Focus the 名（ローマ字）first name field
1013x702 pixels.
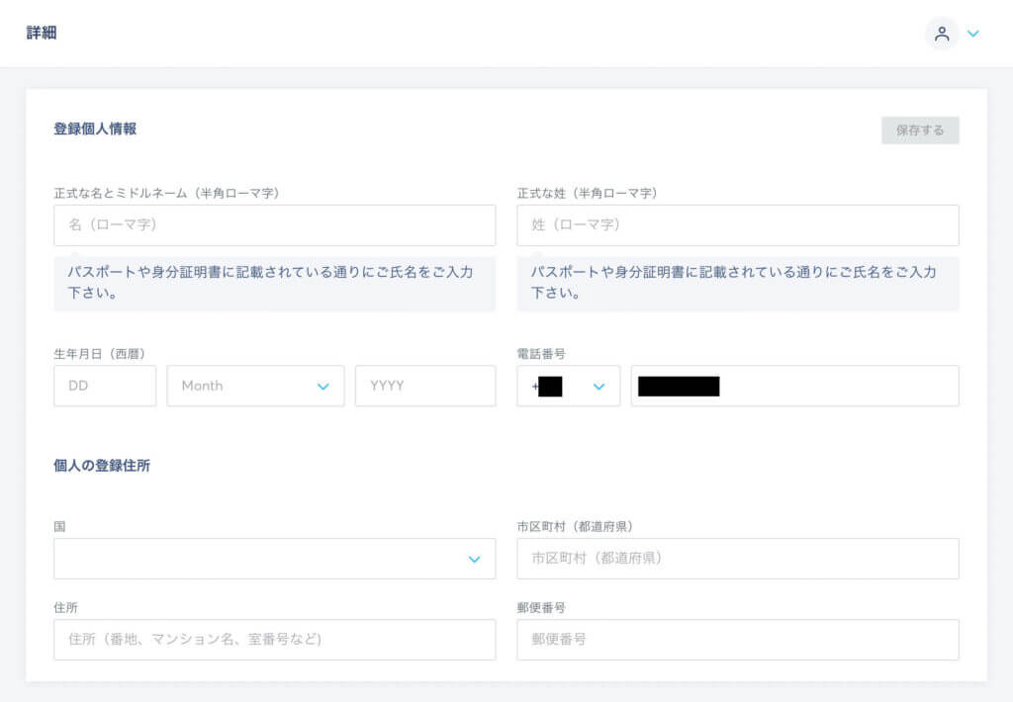(274, 225)
